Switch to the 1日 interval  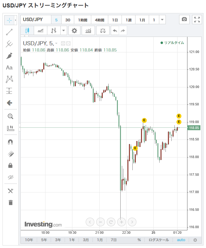point(115,20)
